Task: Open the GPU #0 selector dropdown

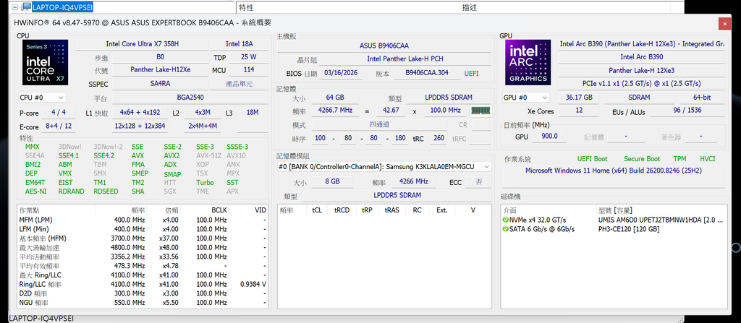Action: point(527,98)
